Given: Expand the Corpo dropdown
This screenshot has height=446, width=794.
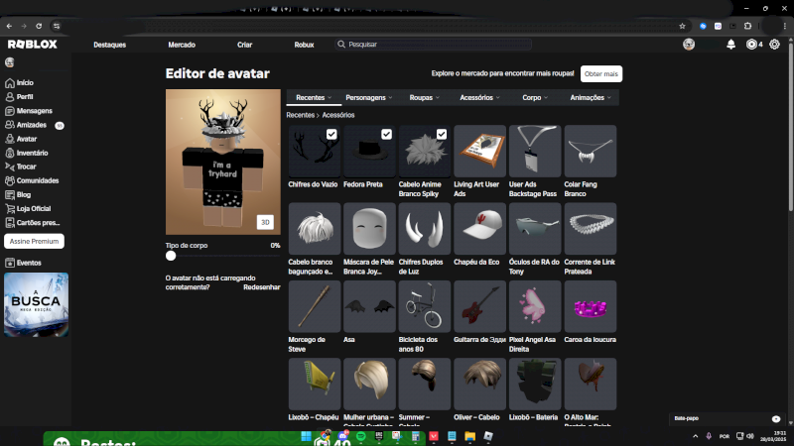Looking at the screenshot, I should [535, 97].
